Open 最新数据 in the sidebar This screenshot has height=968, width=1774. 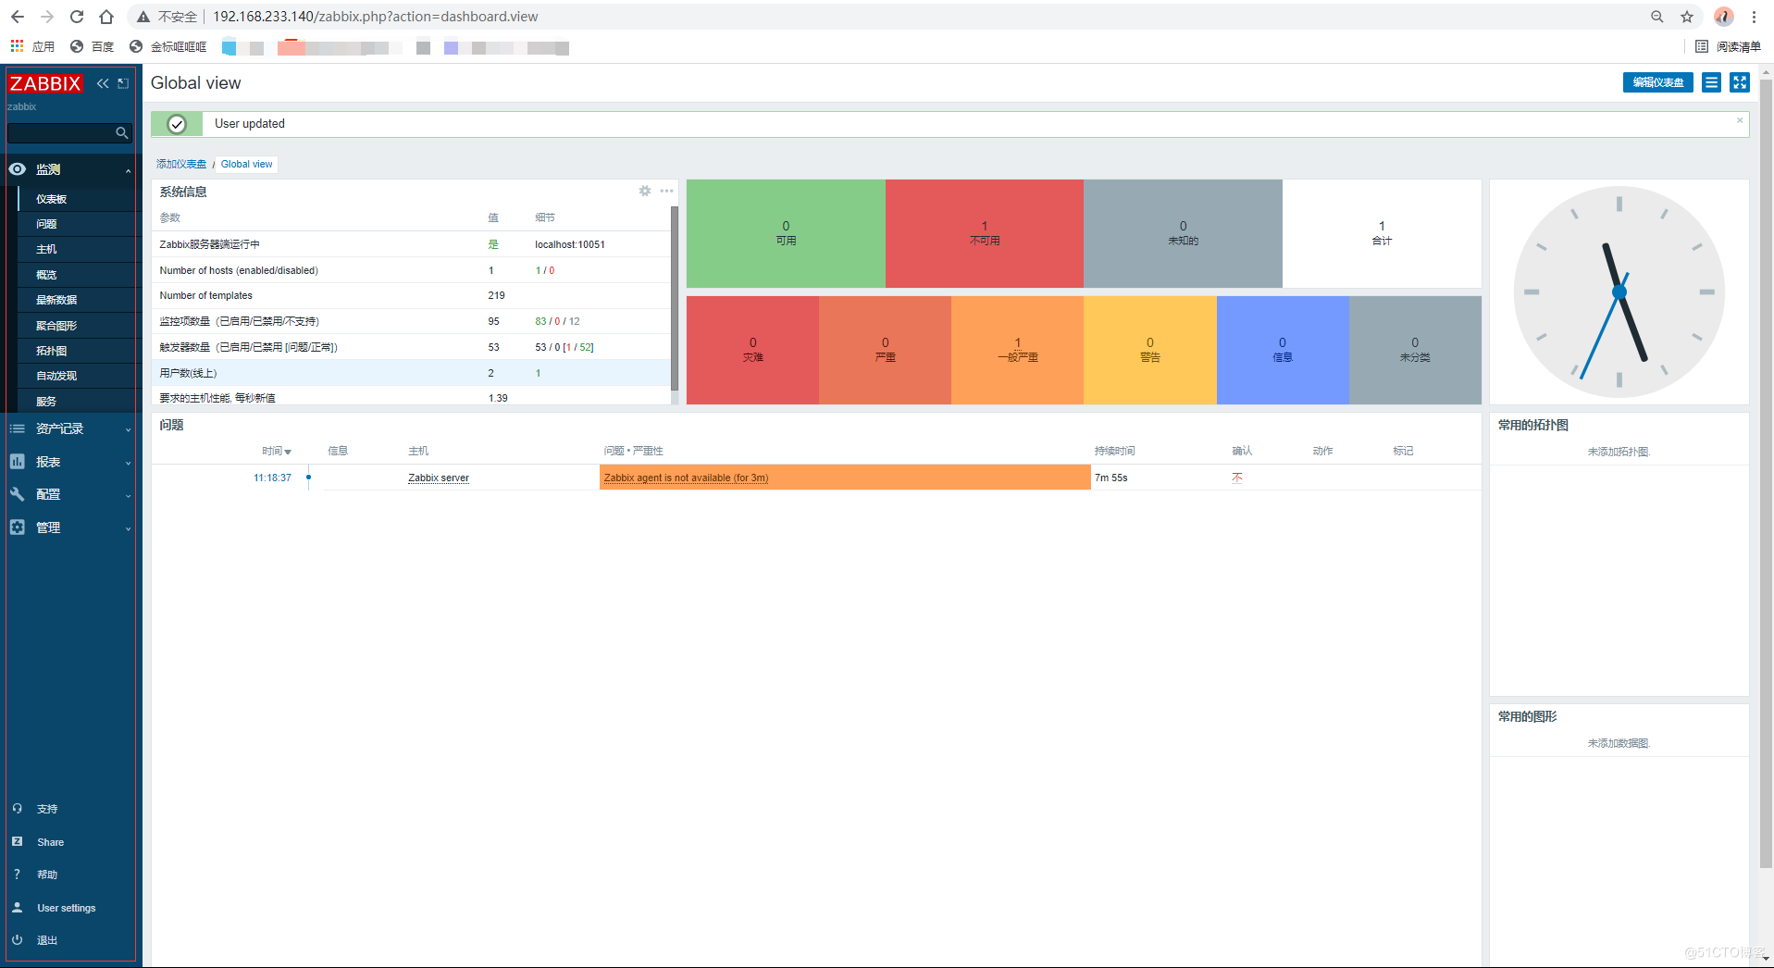tap(56, 300)
